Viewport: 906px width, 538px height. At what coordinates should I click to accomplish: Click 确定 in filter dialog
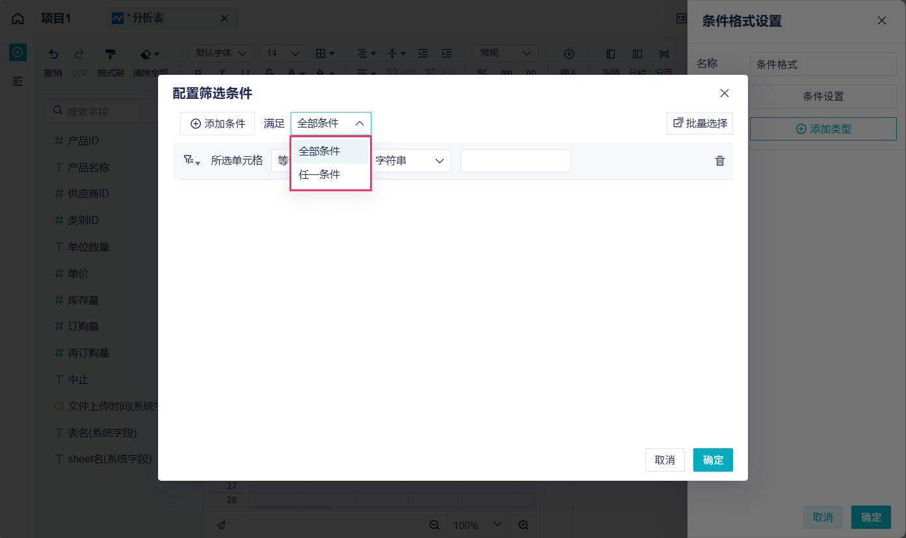pos(713,460)
